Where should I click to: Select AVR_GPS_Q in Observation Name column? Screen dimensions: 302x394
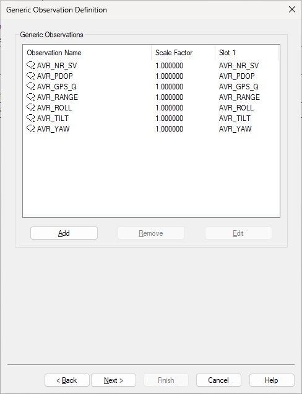pyautogui.click(x=57, y=87)
